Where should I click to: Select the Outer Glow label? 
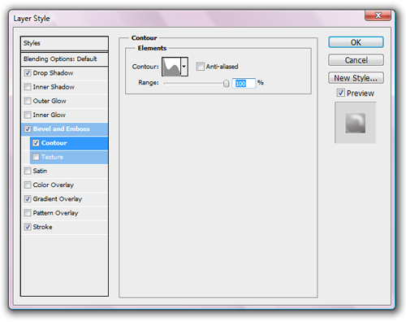point(50,101)
